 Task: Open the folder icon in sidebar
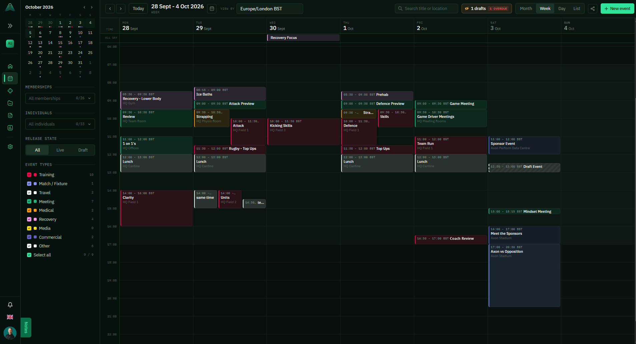10,103
